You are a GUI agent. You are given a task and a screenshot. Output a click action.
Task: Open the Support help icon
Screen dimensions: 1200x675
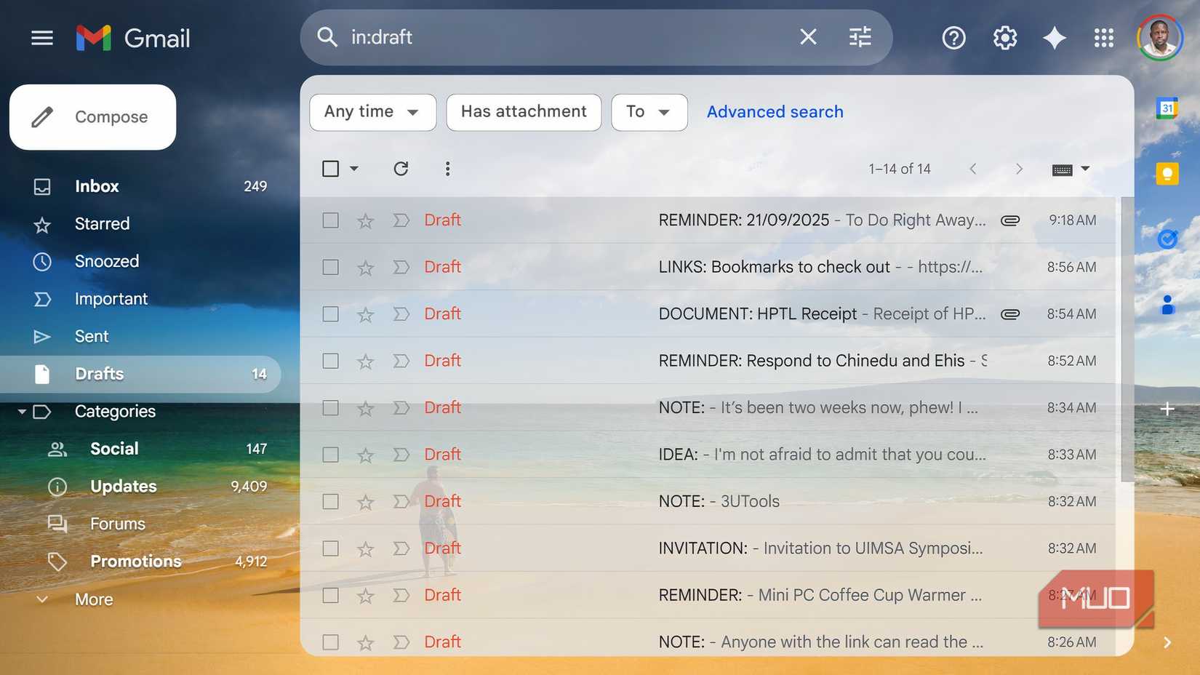click(953, 38)
